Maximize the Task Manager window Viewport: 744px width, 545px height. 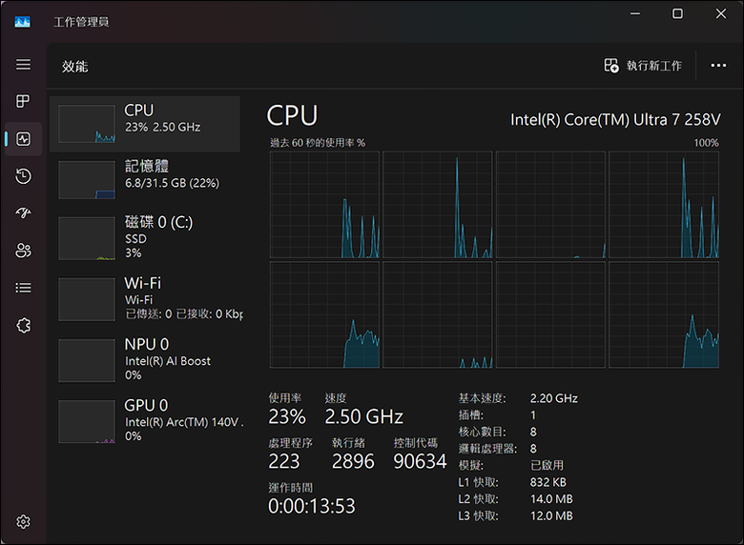tap(677, 13)
